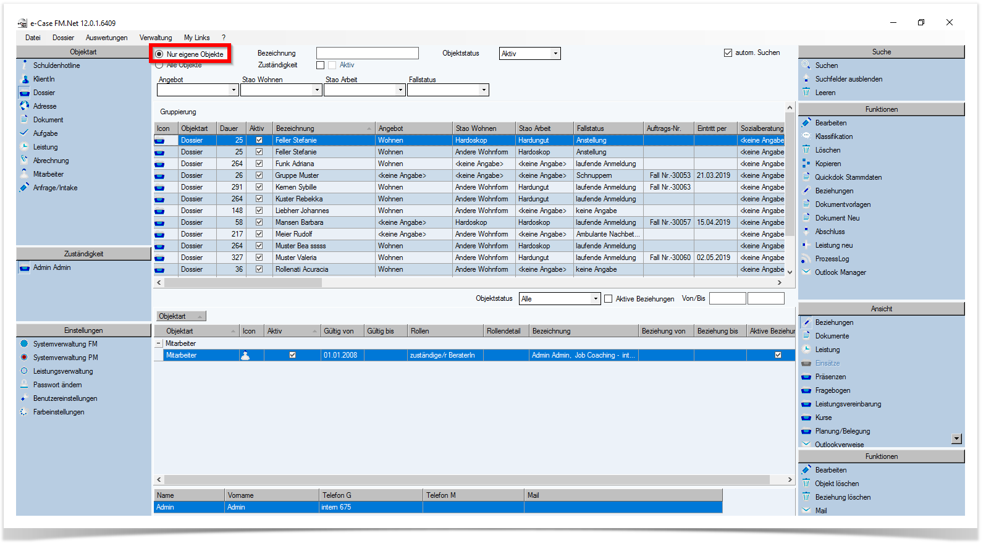Collapse the Mitarbeiter group in relations grid
The image size is (986, 546).
click(159, 343)
